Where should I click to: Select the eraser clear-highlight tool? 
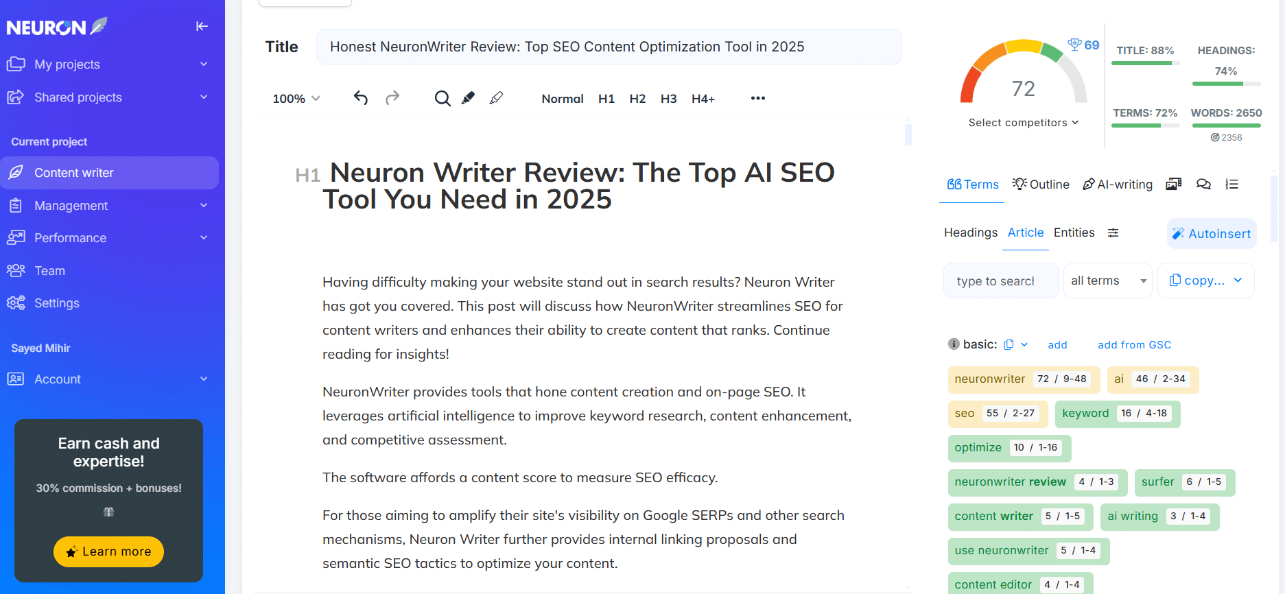(496, 98)
